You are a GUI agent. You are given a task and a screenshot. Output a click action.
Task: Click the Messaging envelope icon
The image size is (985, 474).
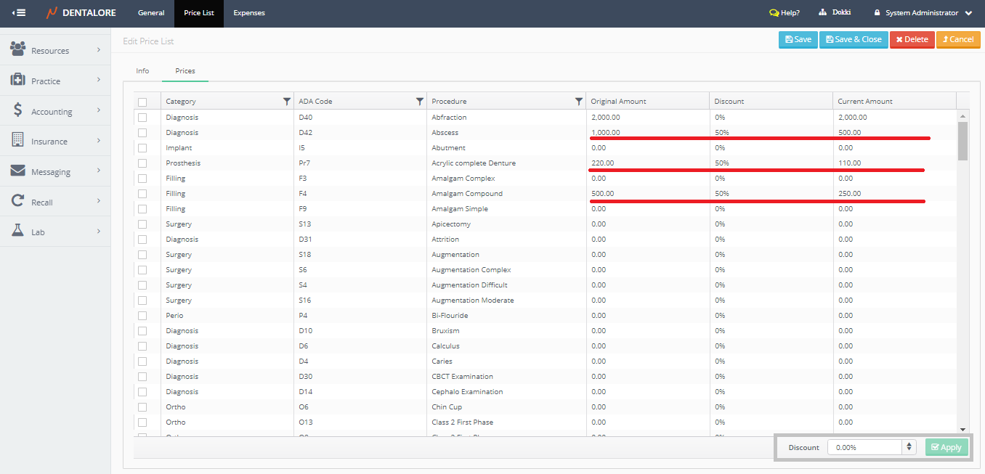[x=18, y=171]
